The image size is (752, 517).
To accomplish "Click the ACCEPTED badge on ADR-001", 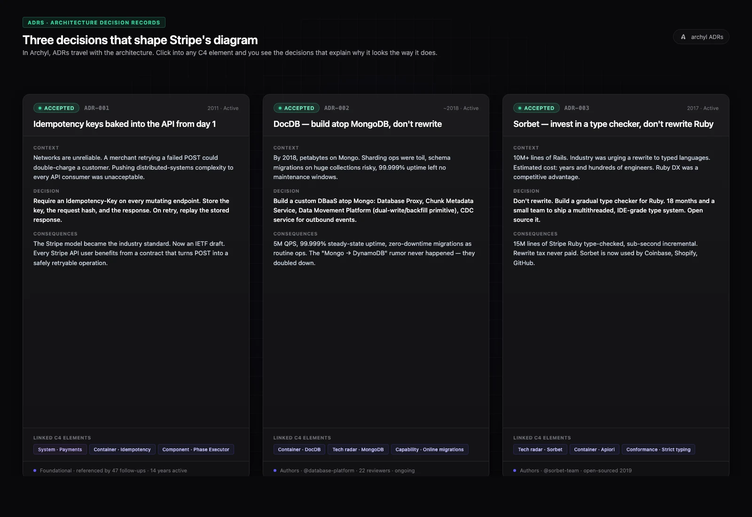I will coord(56,108).
